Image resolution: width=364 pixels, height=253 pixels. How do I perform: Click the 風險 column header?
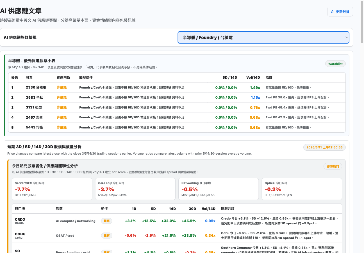click(x=269, y=77)
